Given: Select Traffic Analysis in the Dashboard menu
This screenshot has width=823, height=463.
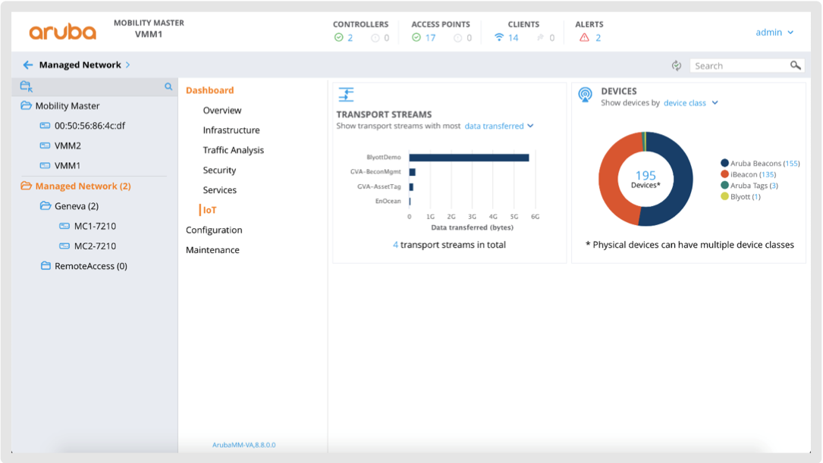Looking at the screenshot, I should tap(233, 150).
